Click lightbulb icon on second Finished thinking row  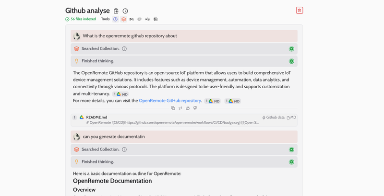click(76, 162)
